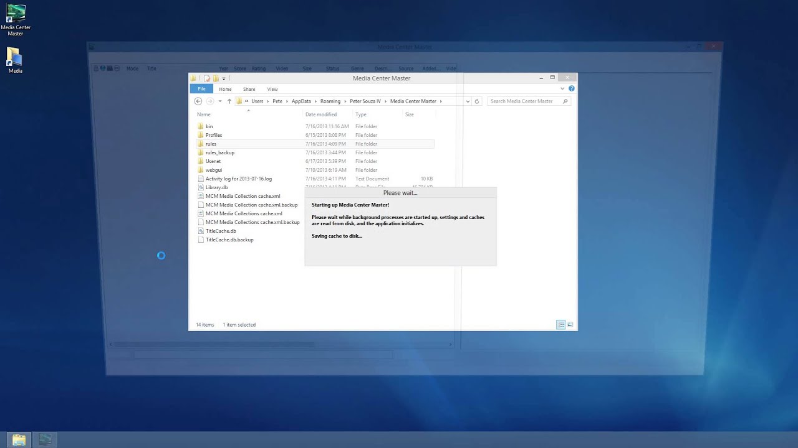Click the Search Media Center Master field
The width and height of the screenshot is (798, 448).
coord(529,101)
